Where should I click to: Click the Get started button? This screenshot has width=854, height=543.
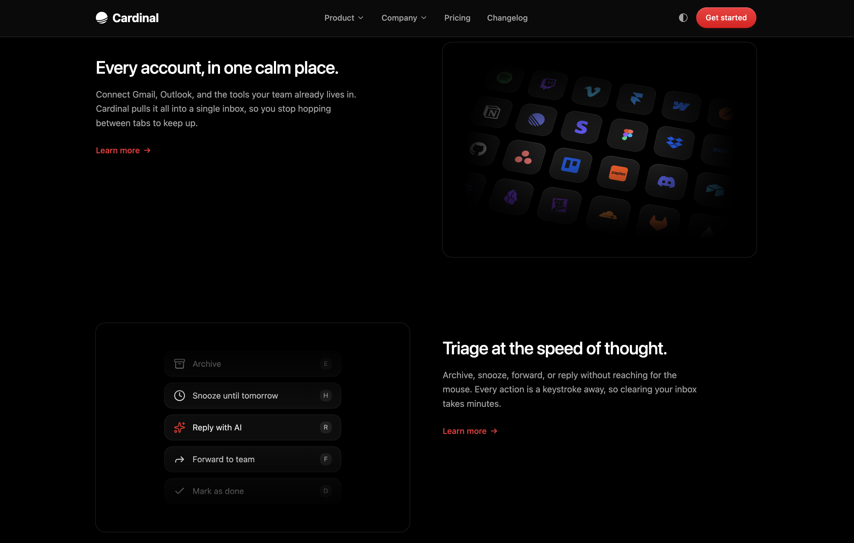click(726, 18)
